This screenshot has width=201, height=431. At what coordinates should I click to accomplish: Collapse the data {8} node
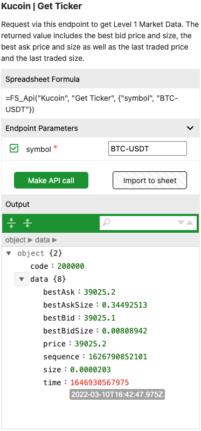coord(22,279)
